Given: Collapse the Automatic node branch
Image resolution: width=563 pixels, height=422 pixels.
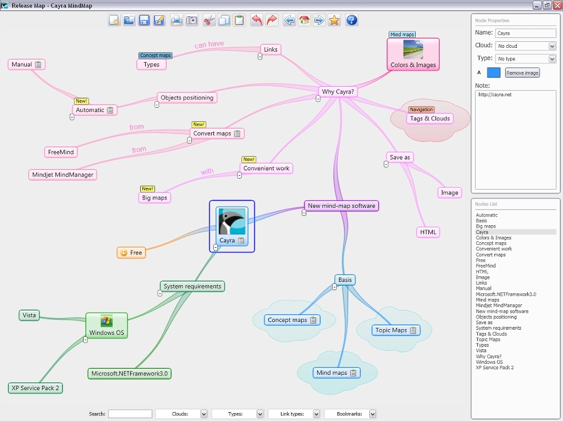Looking at the screenshot, I should pos(72,117).
